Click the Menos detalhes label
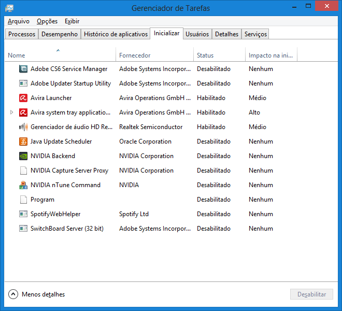Image resolution: width=342 pixels, height=311 pixels. click(43, 294)
